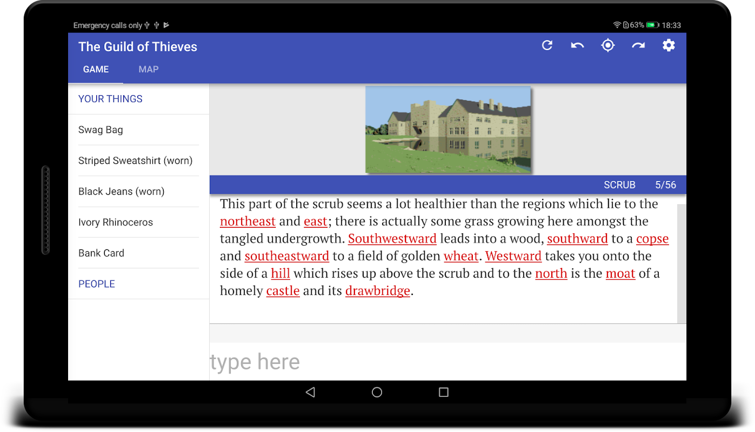Follow the 'east' link
Screen dimensions: 755x432
pos(316,221)
